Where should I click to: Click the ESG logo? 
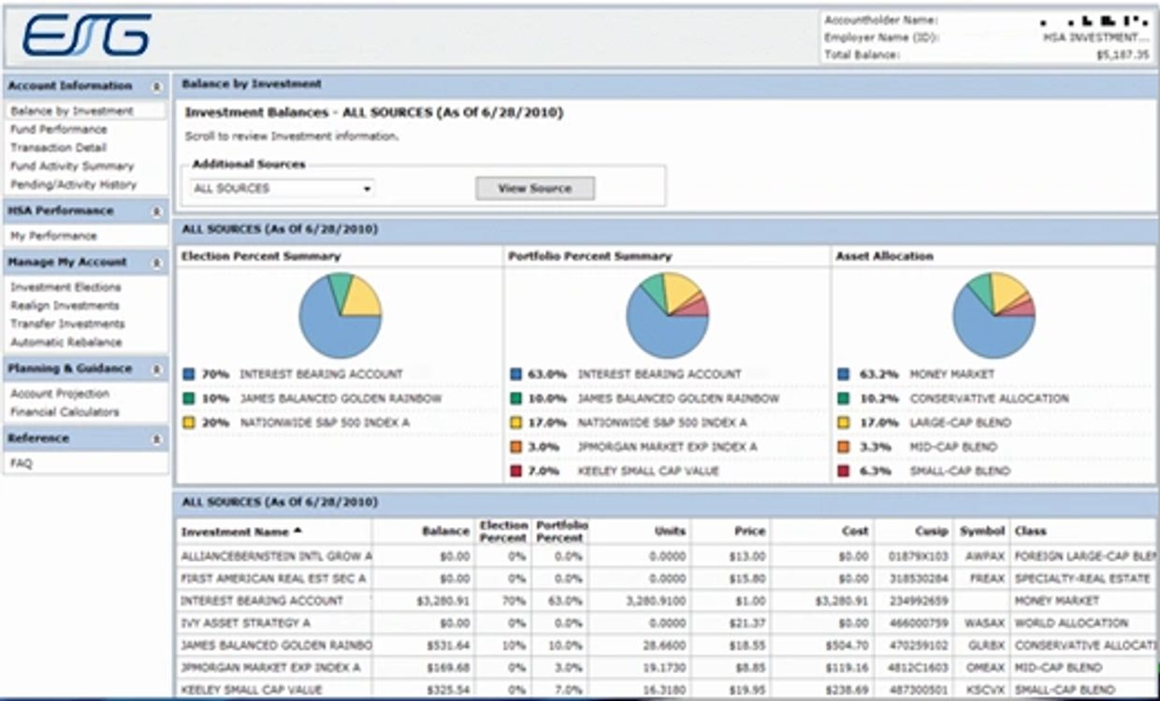[x=86, y=36]
